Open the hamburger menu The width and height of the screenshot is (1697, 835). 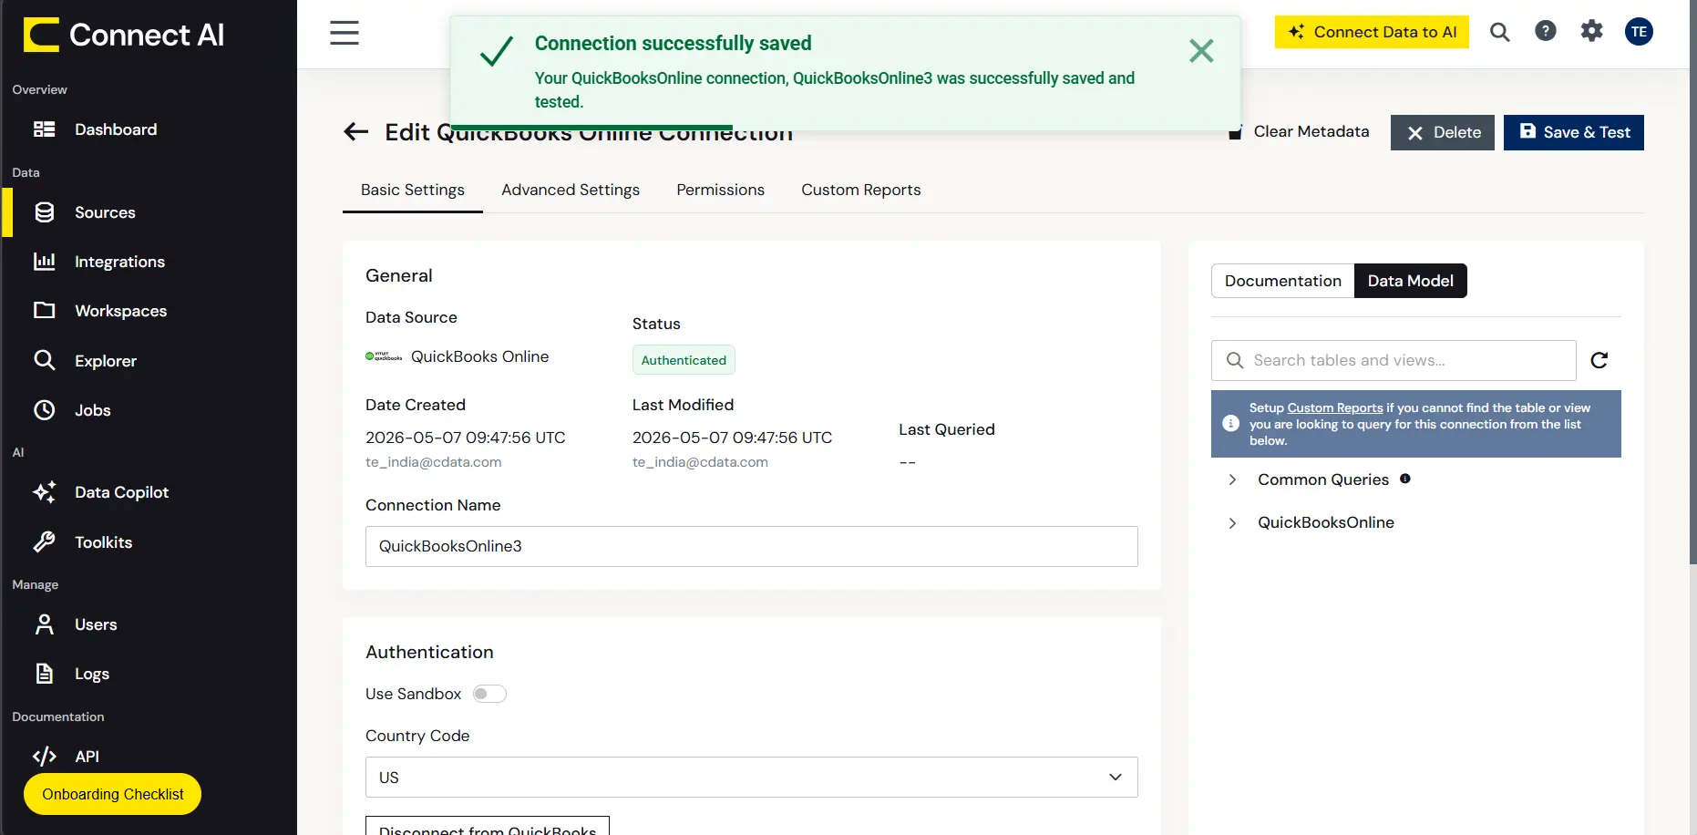pos(345,33)
